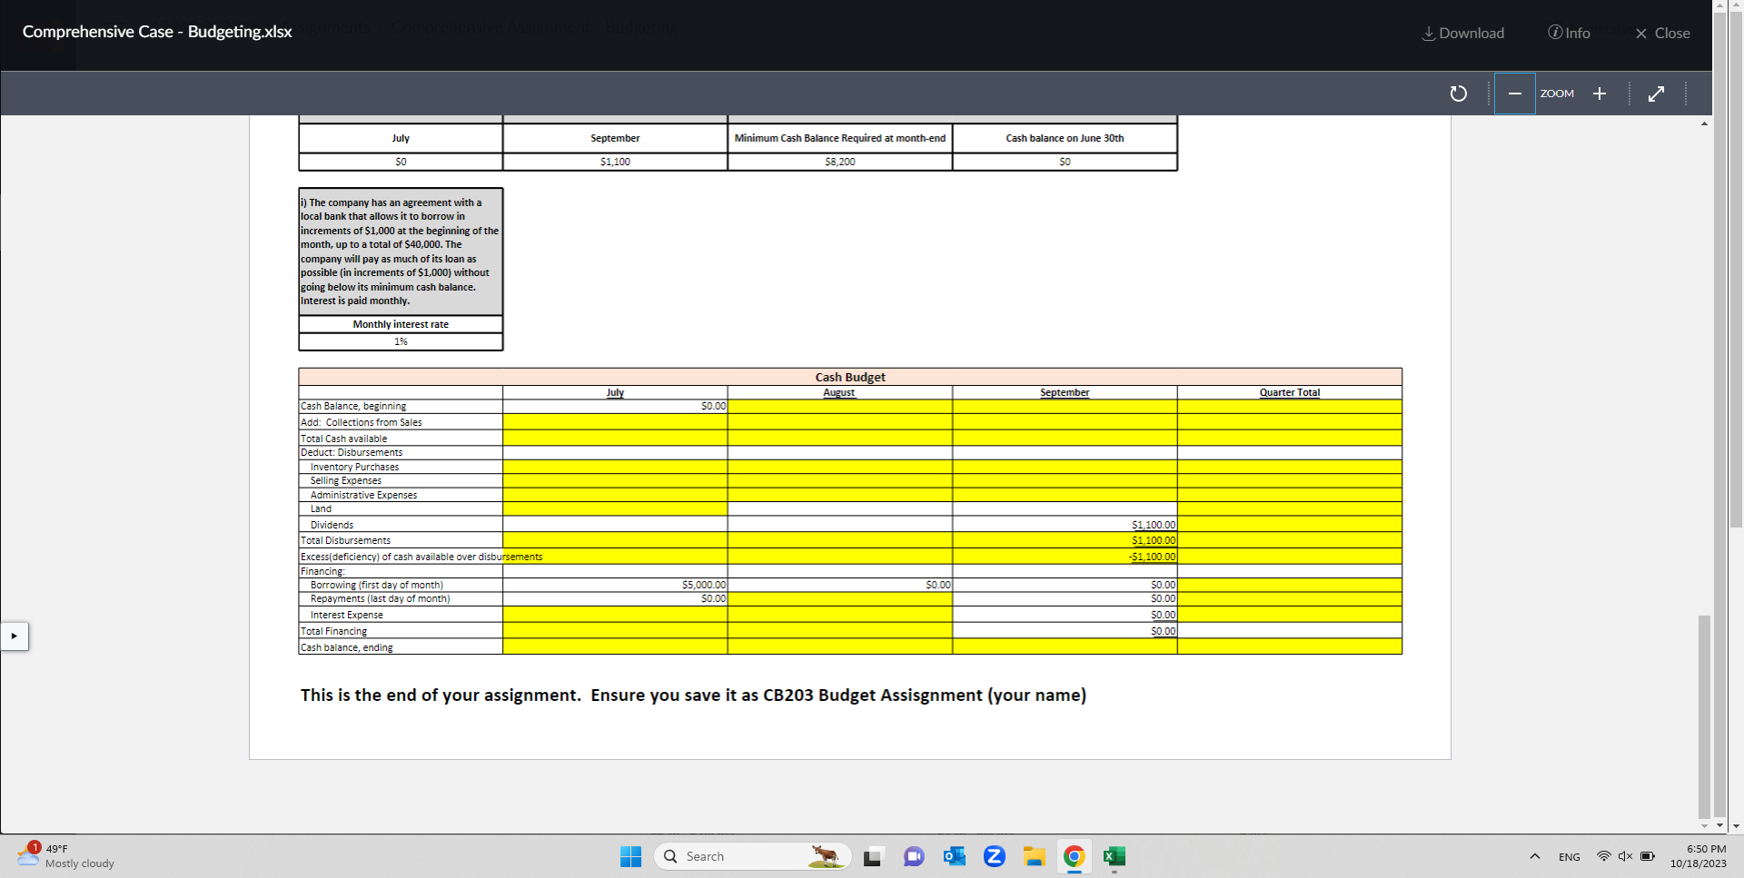Click the Add: Collections from Sales label
The width and height of the screenshot is (1744, 878).
point(361,422)
